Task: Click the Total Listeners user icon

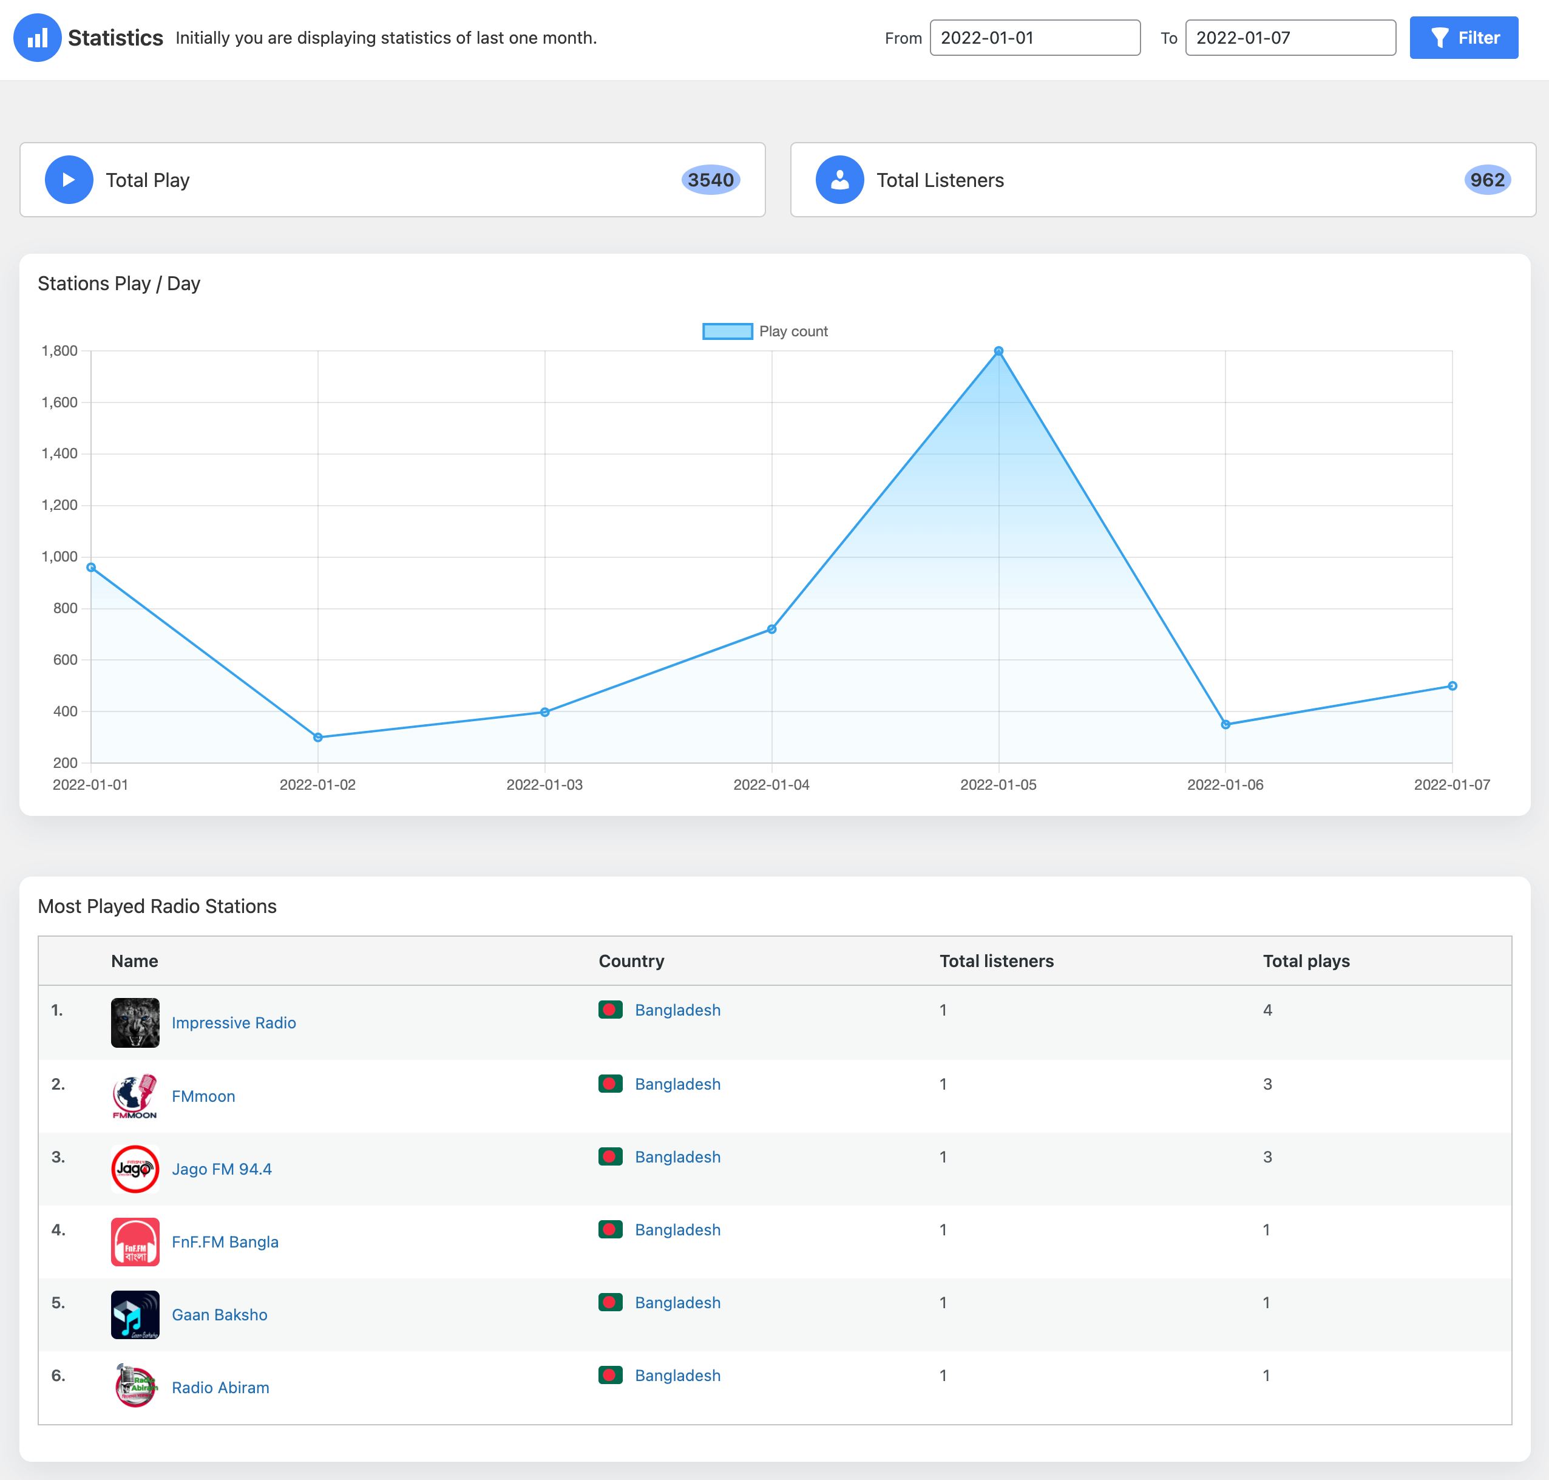Action: 839,180
